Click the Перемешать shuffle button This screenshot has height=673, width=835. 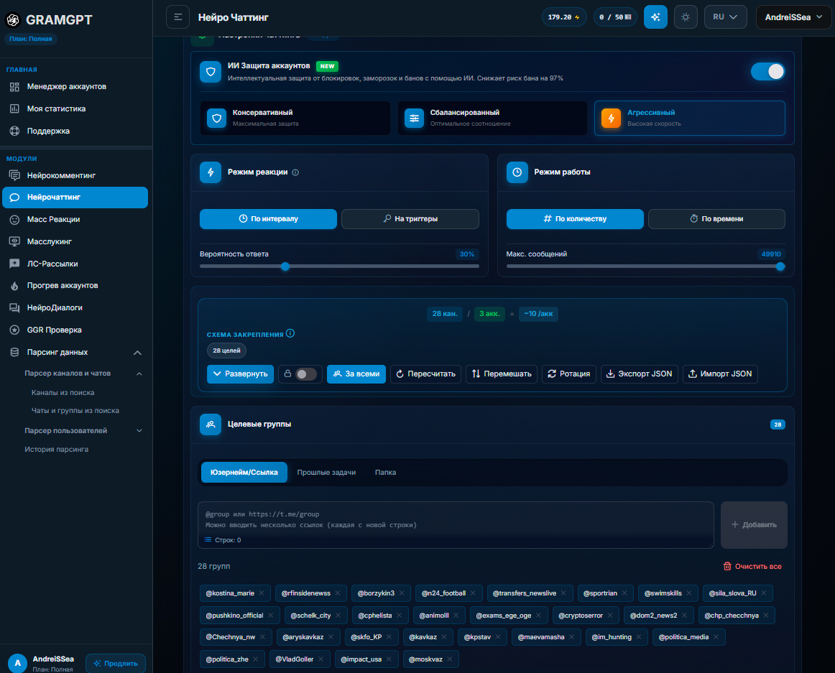pyautogui.click(x=502, y=373)
